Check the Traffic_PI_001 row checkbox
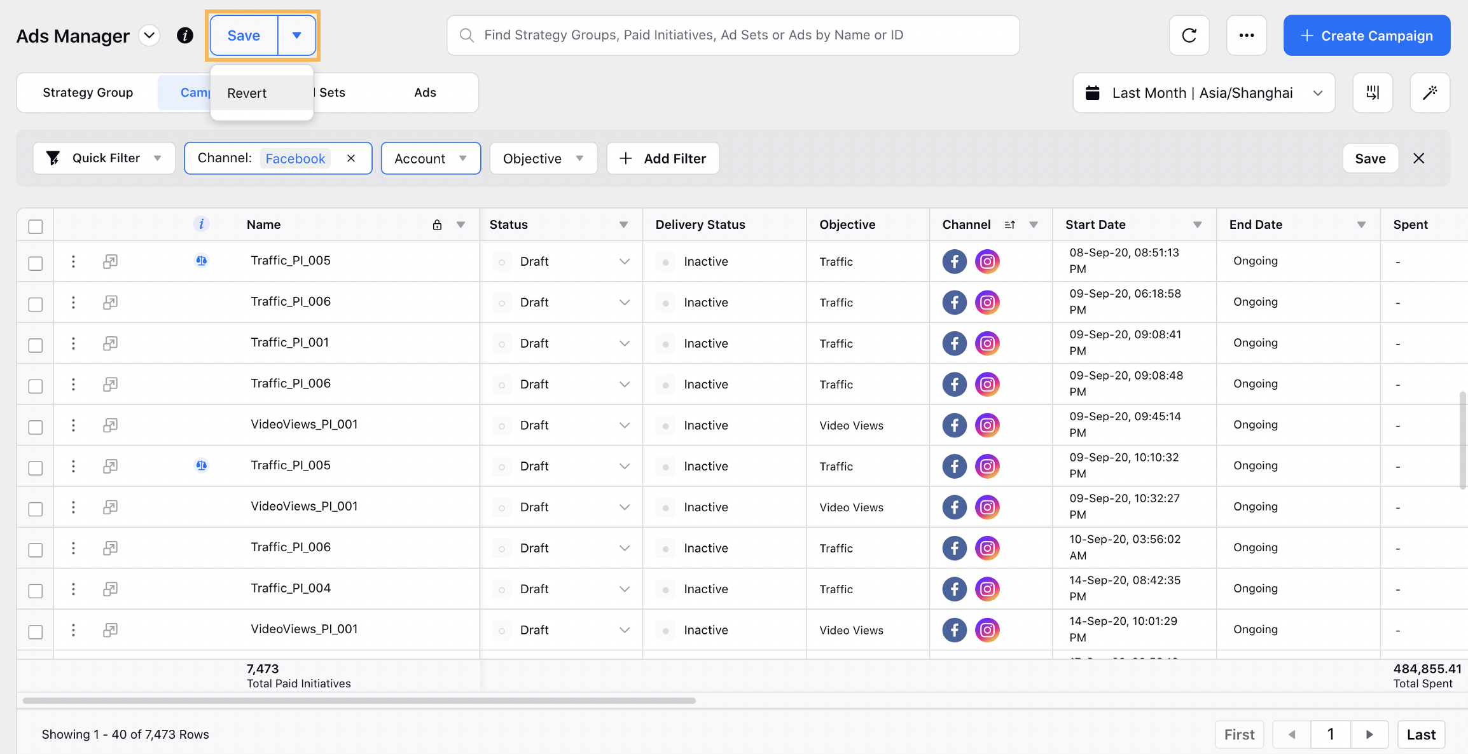The height and width of the screenshot is (754, 1468). click(36, 345)
